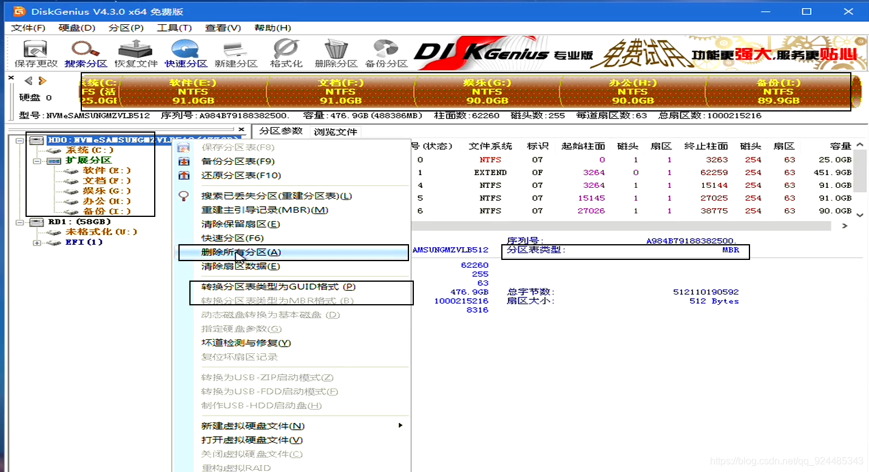Click the partition table's horizontal scrollbar track

click(x=621, y=226)
